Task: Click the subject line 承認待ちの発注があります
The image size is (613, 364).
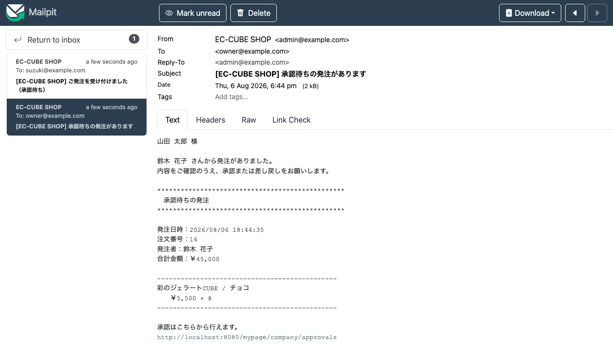Action: pos(290,74)
